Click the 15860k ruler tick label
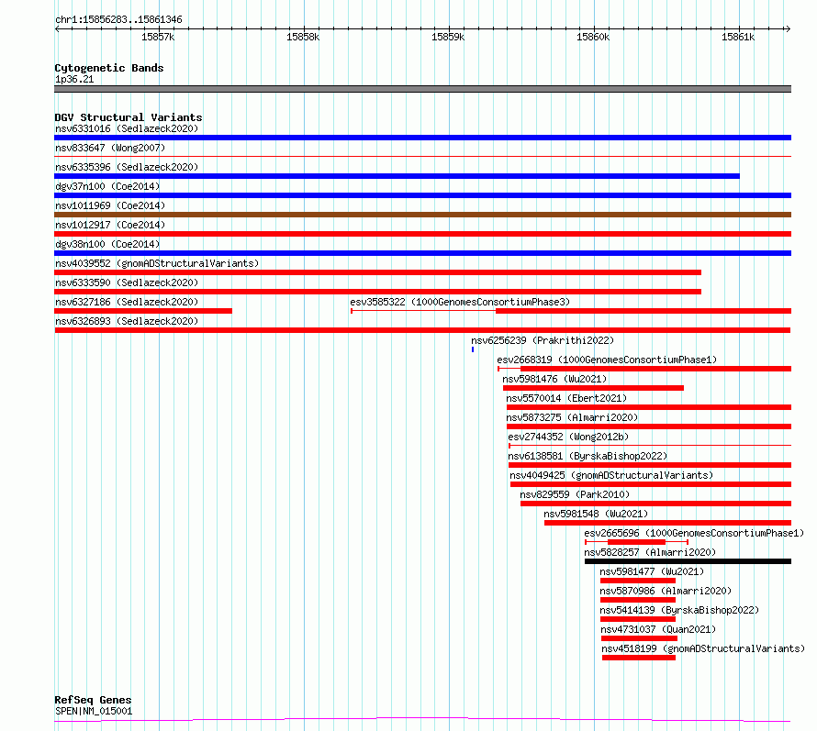The image size is (817, 731). pyautogui.click(x=593, y=37)
